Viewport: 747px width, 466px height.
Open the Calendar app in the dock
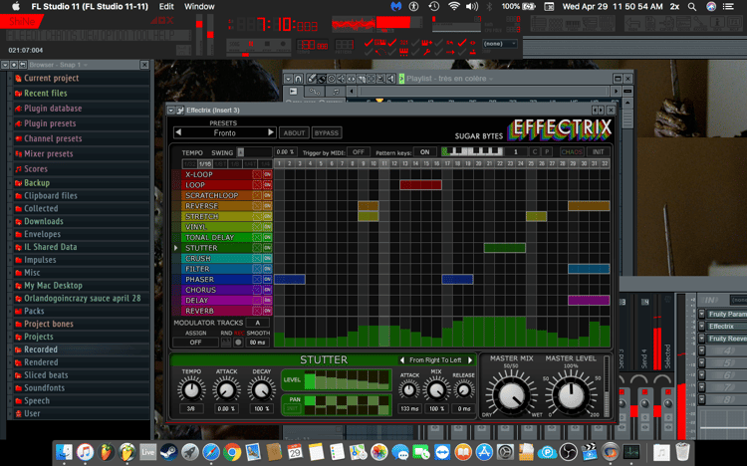tap(295, 452)
